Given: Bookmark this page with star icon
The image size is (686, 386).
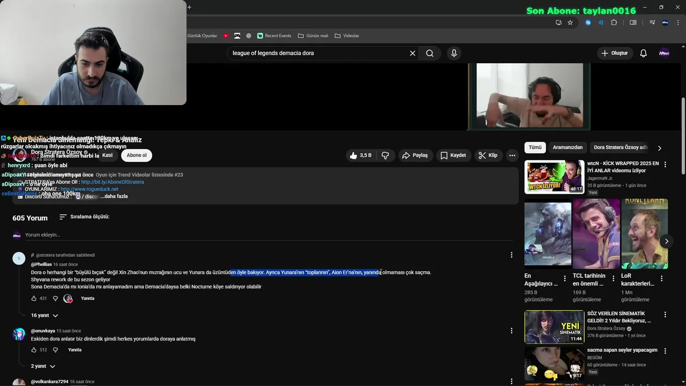Looking at the screenshot, I should coord(570,23).
